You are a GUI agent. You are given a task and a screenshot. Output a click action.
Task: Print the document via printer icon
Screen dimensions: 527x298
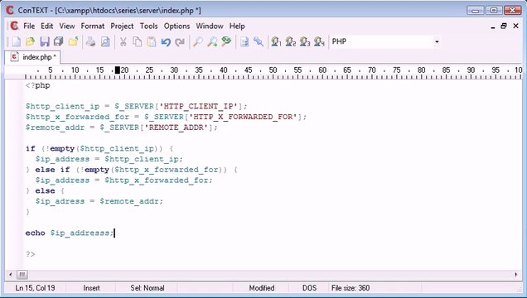click(x=90, y=41)
